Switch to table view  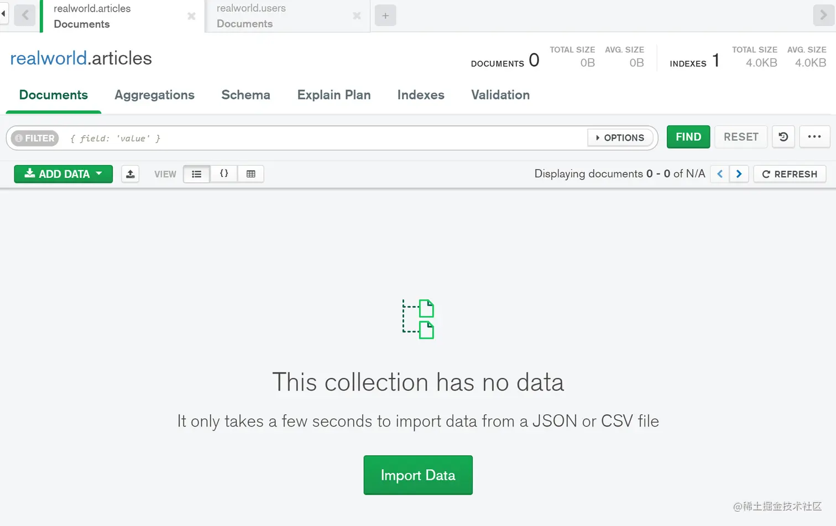pyautogui.click(x=251, y=174)
